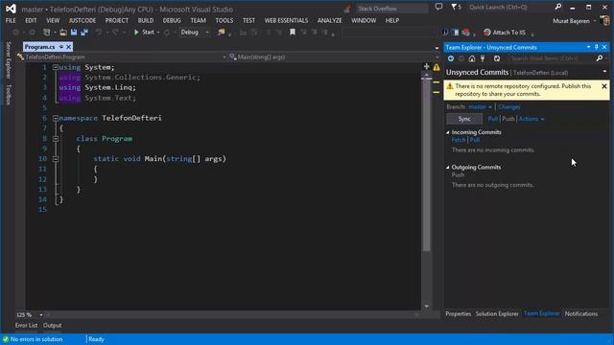Pin the Program.cs tab
Viewport: 614px width, 345px height.
tap(61, 47)
